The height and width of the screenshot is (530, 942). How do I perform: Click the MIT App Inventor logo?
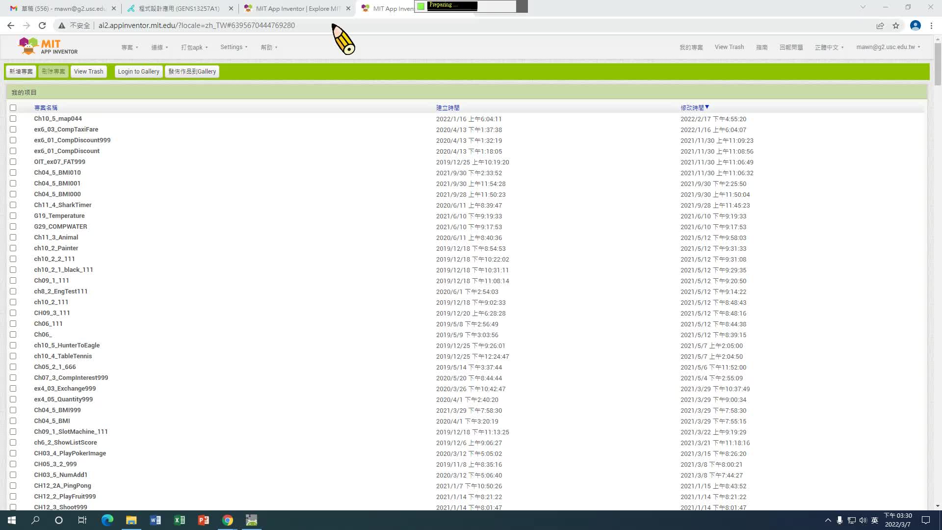[x=48, y=47]
